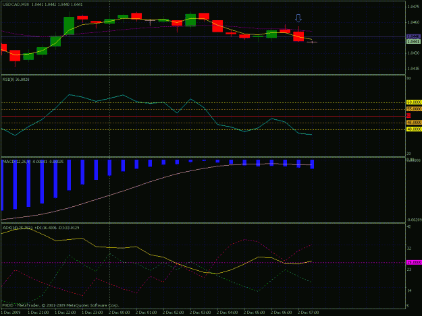The image size is (422, 316).
Task: Click the 2 Dec 06:00 time label
Action: (281, 313)
